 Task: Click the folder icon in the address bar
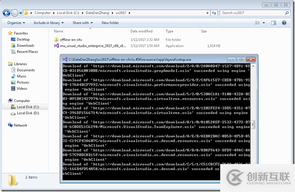point(26,13)
